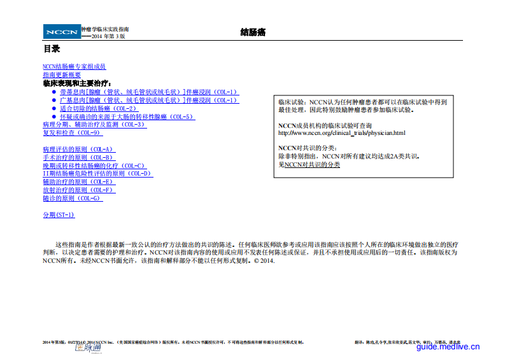Open 病理分期、辅助治疗及监测 (COL-3) link
Viewport: 505px width, 357px height.
click(95, 125)
